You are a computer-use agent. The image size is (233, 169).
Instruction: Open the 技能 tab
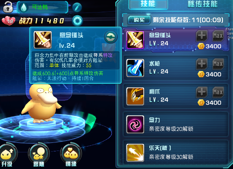click(x=148, y=4)
